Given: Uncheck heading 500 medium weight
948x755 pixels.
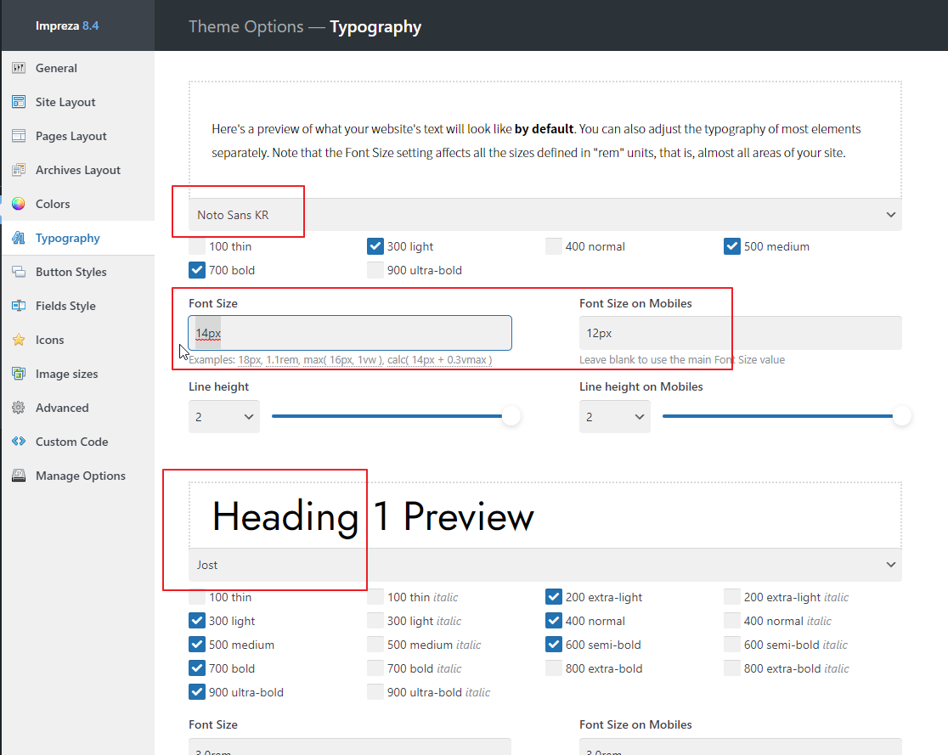Looking at the screenshot, I should tap(197, 645).
